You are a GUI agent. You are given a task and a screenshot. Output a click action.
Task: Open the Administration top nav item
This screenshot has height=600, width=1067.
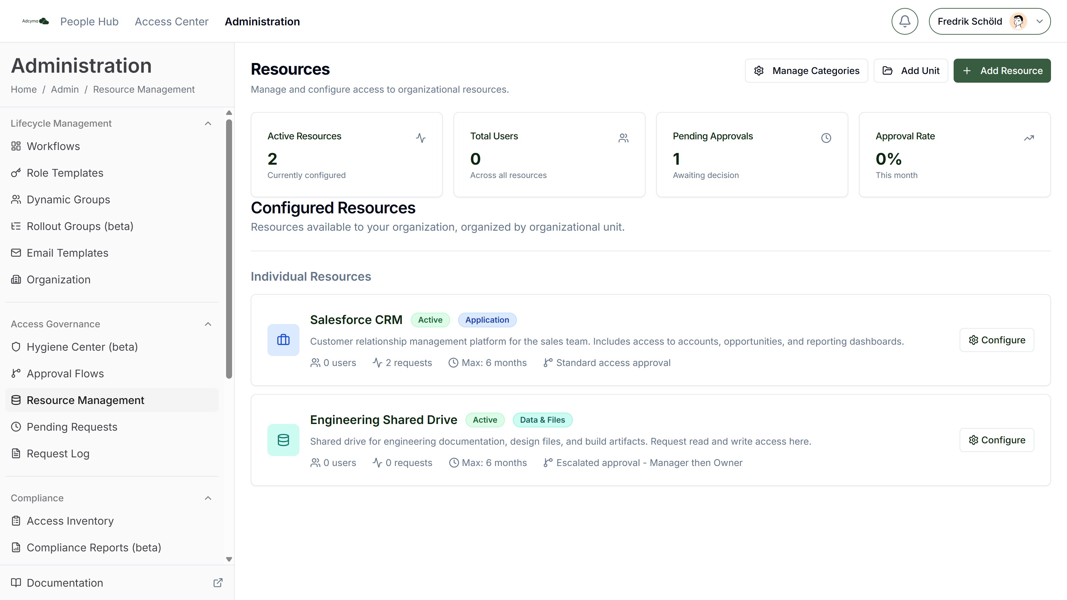tap(262, 22)
